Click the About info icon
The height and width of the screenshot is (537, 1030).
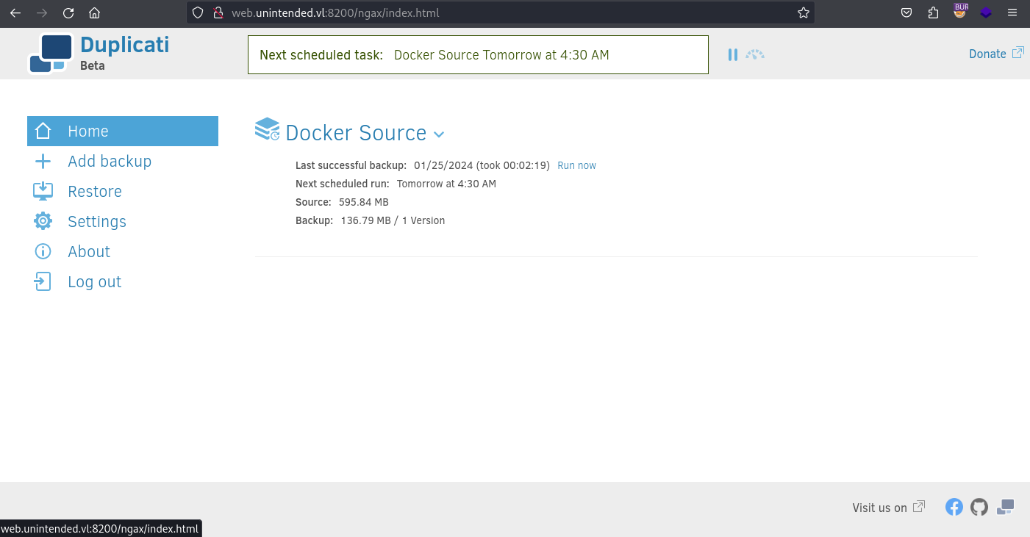click(43, 251)
